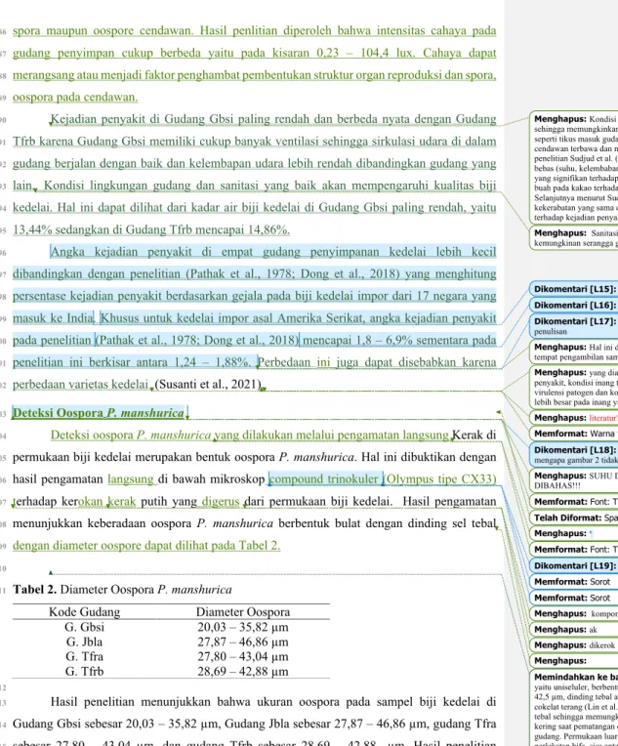Click the words 'Perbedaan ini juga dapat disebabkan'
This screenshot has height=746, width=618.
coord(353,362)
